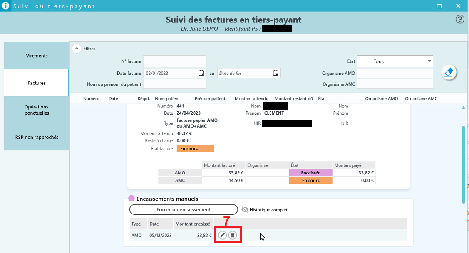
Task: Switch to the Virements tab
Action: (x=37, y=56)
